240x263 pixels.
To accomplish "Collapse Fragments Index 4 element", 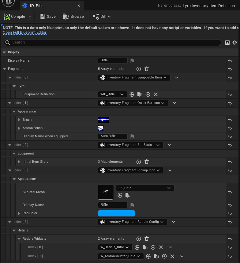I will [10, 222].
